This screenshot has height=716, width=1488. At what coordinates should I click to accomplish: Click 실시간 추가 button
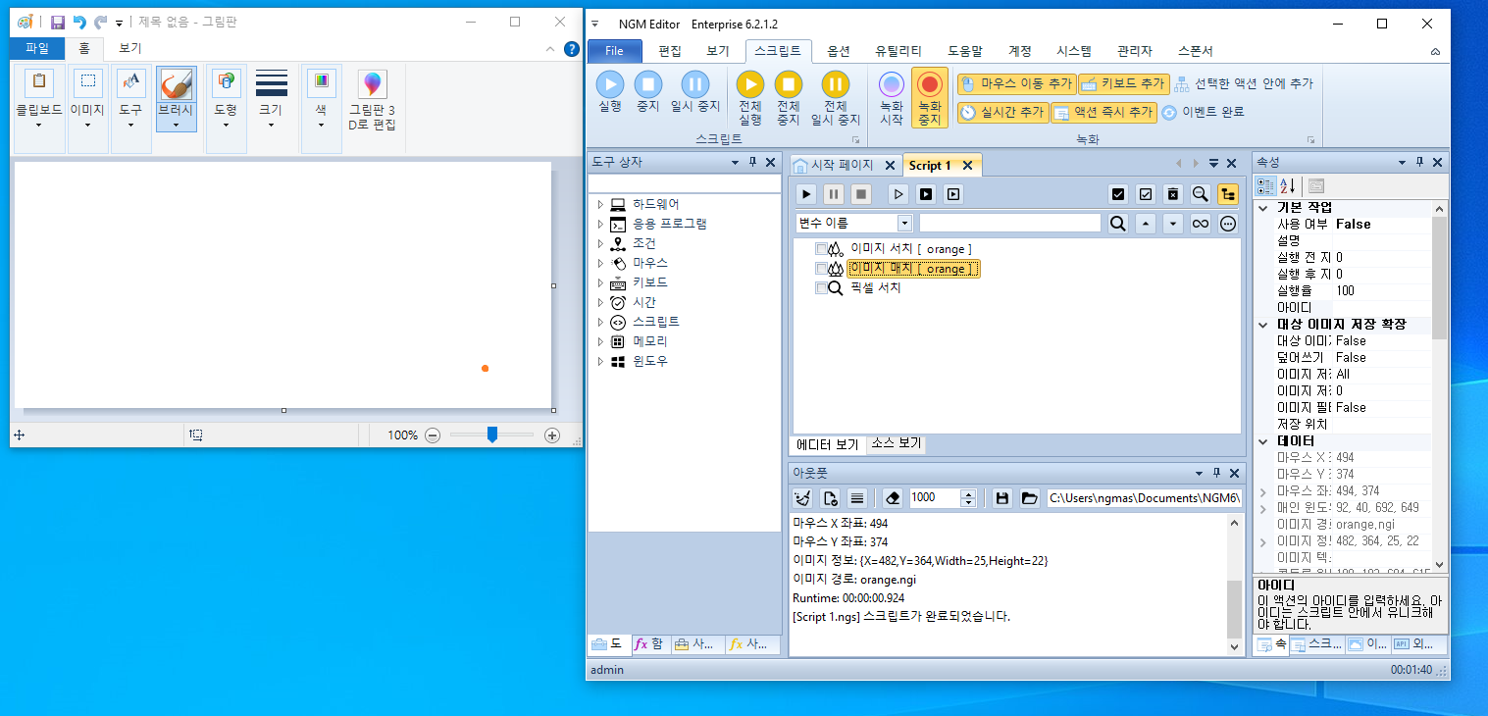pos(1003,113)
